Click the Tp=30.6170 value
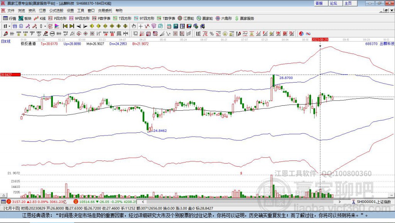This screenshot has width=395, height=223. click(49, 44)
